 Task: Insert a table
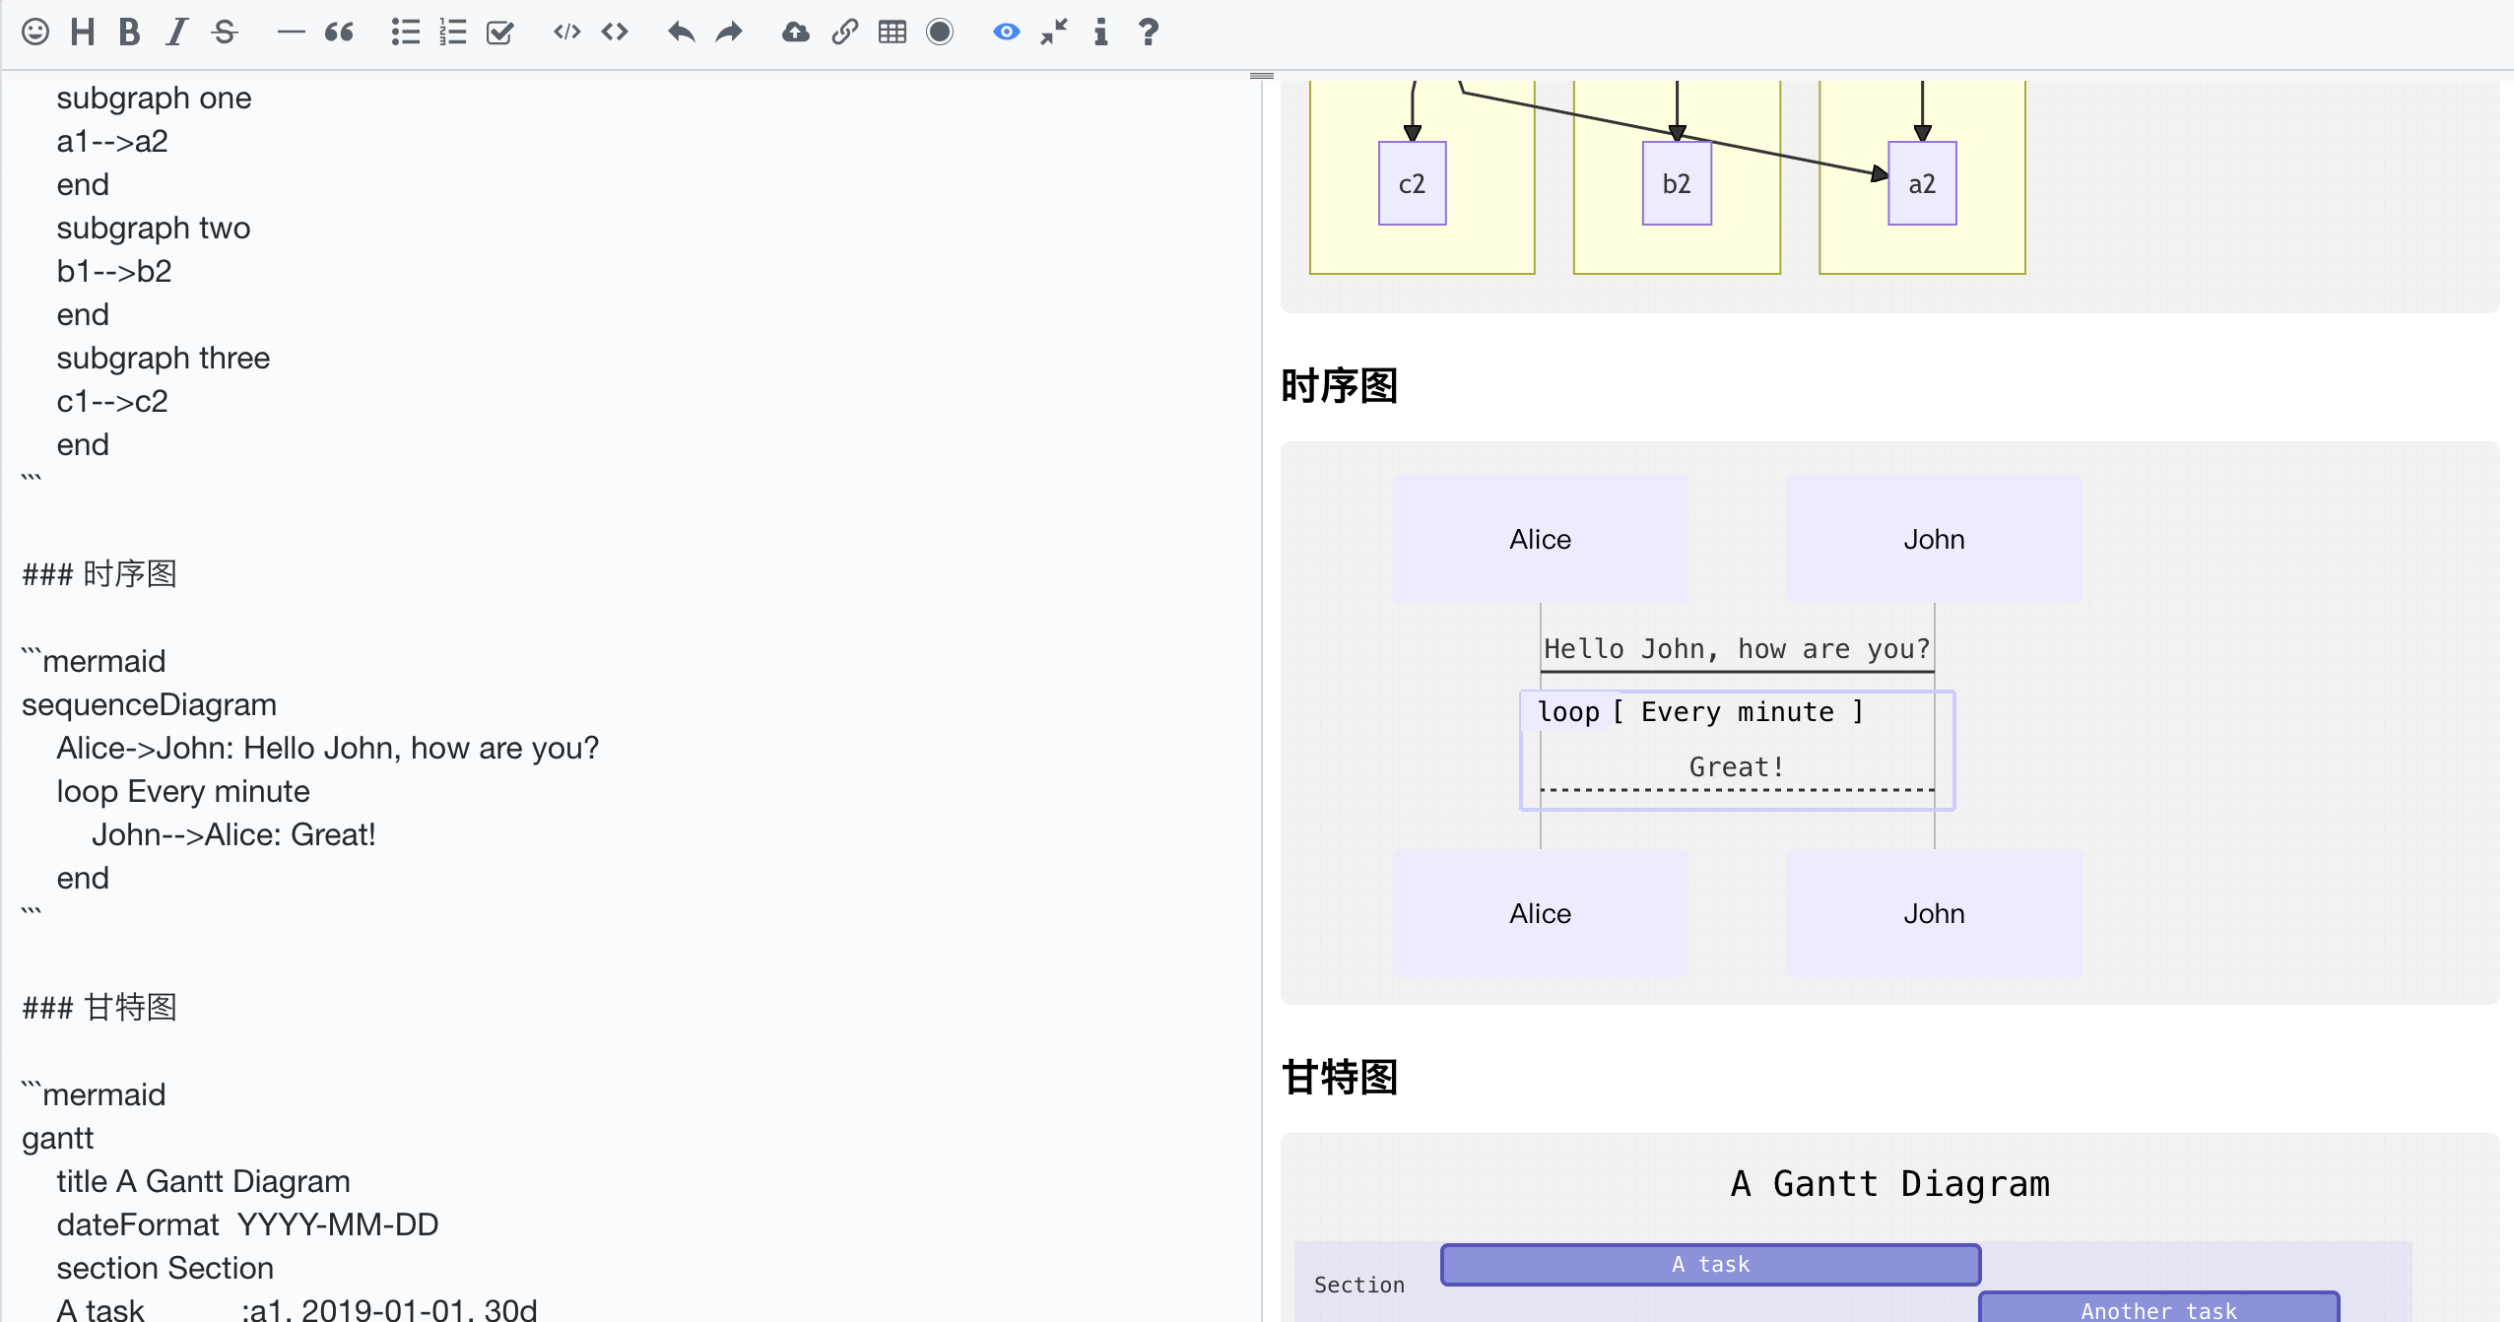(x=893, y=33)
